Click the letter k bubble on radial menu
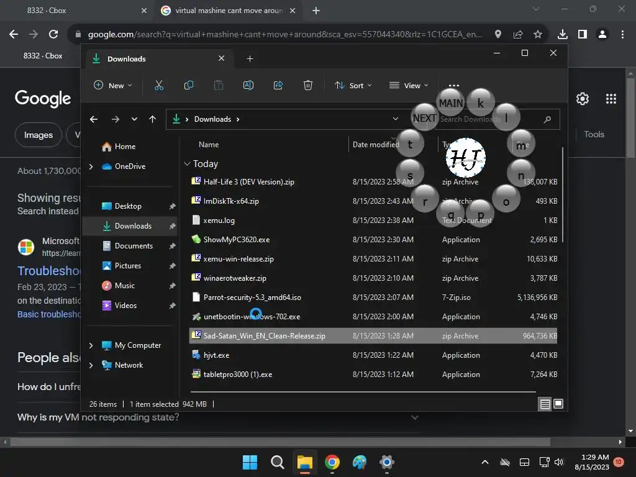This screenshot has height=477, width=636. [x=481, y=103]
